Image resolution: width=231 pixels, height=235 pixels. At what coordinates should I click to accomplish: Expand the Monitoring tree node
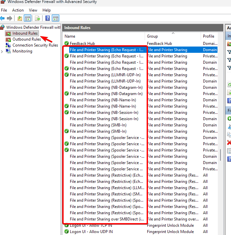point(2,51)
